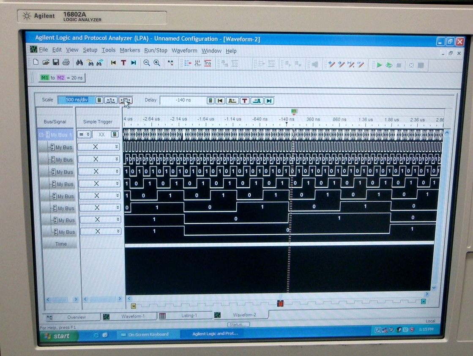Screen dimensions: 473x356
Task: Select the Time row in Bus/Signal list
Action: (x=60, y=244)
